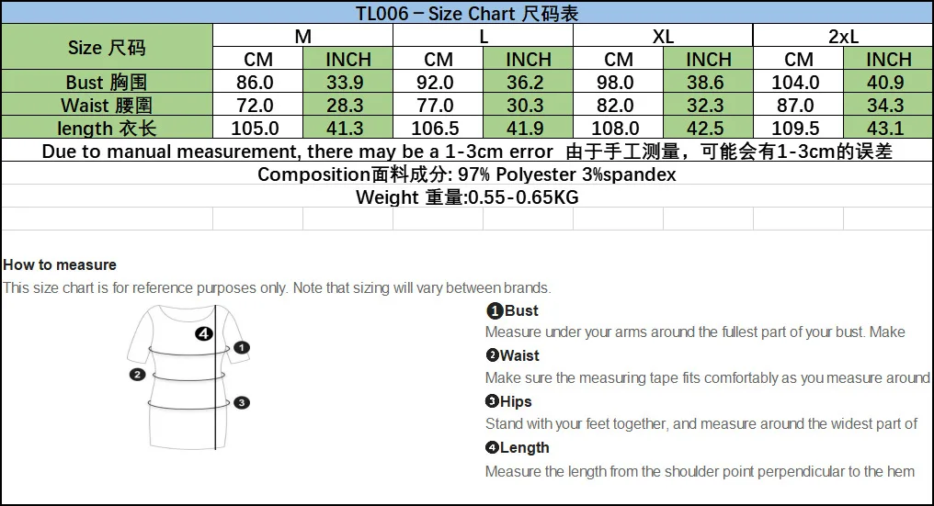Click the circled 2 icon next to Waist heading
934x506 pixels.
pos(492,355)
